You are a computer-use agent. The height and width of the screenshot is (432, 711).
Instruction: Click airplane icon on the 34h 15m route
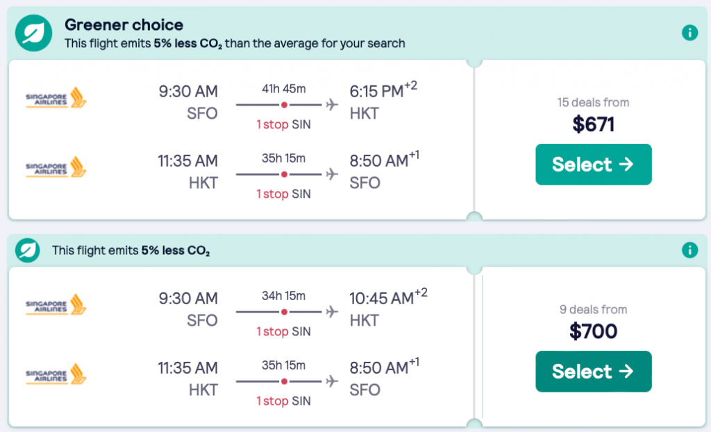(x=332, y=312)
